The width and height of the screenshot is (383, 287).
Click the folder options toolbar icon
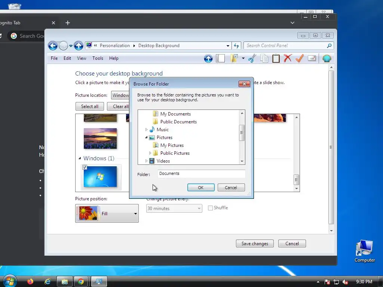(234, 59)
